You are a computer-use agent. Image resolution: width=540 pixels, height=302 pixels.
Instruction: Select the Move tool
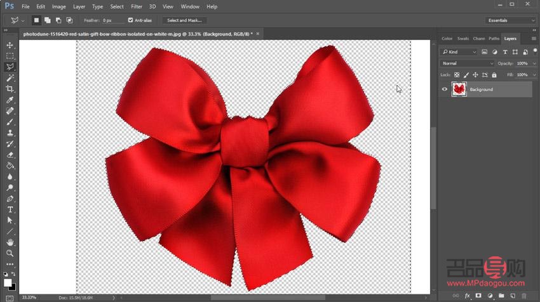10,45
